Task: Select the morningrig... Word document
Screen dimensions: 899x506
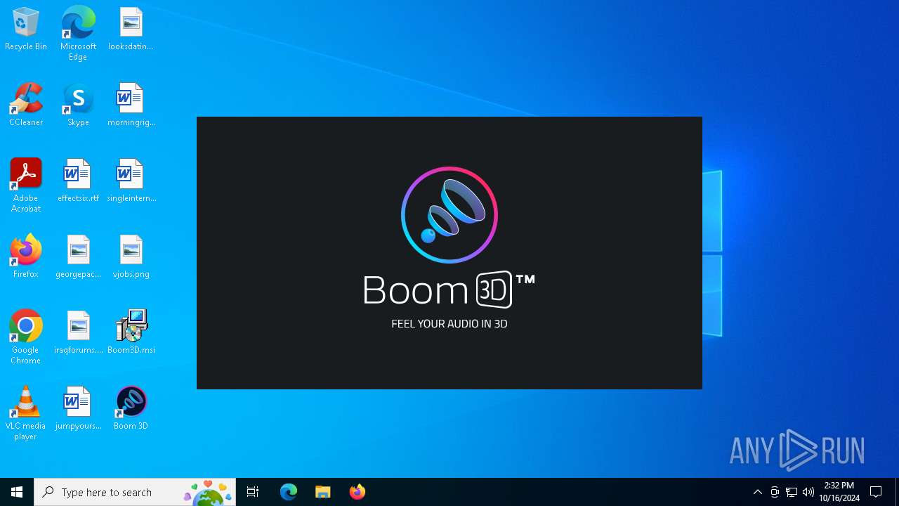Action: click(x=131, y=105)
